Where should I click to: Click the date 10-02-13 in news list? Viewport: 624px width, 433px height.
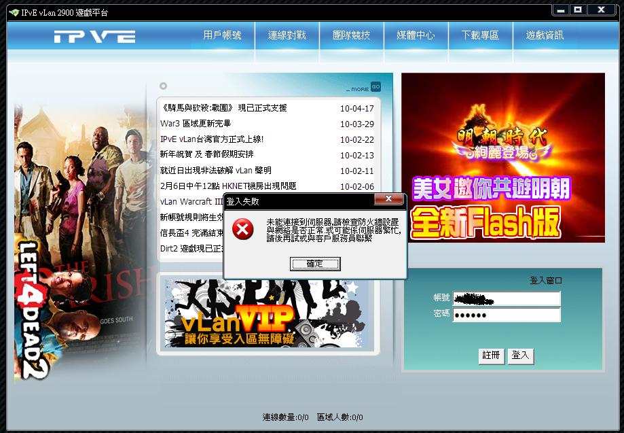point(357,156)
